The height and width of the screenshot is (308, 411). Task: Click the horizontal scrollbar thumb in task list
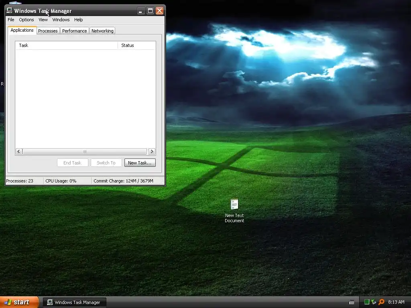click(85, 151)
